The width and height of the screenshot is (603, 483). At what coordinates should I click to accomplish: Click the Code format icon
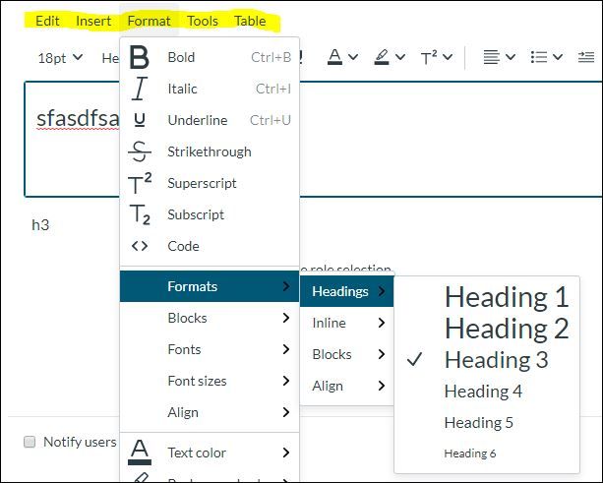140,246
